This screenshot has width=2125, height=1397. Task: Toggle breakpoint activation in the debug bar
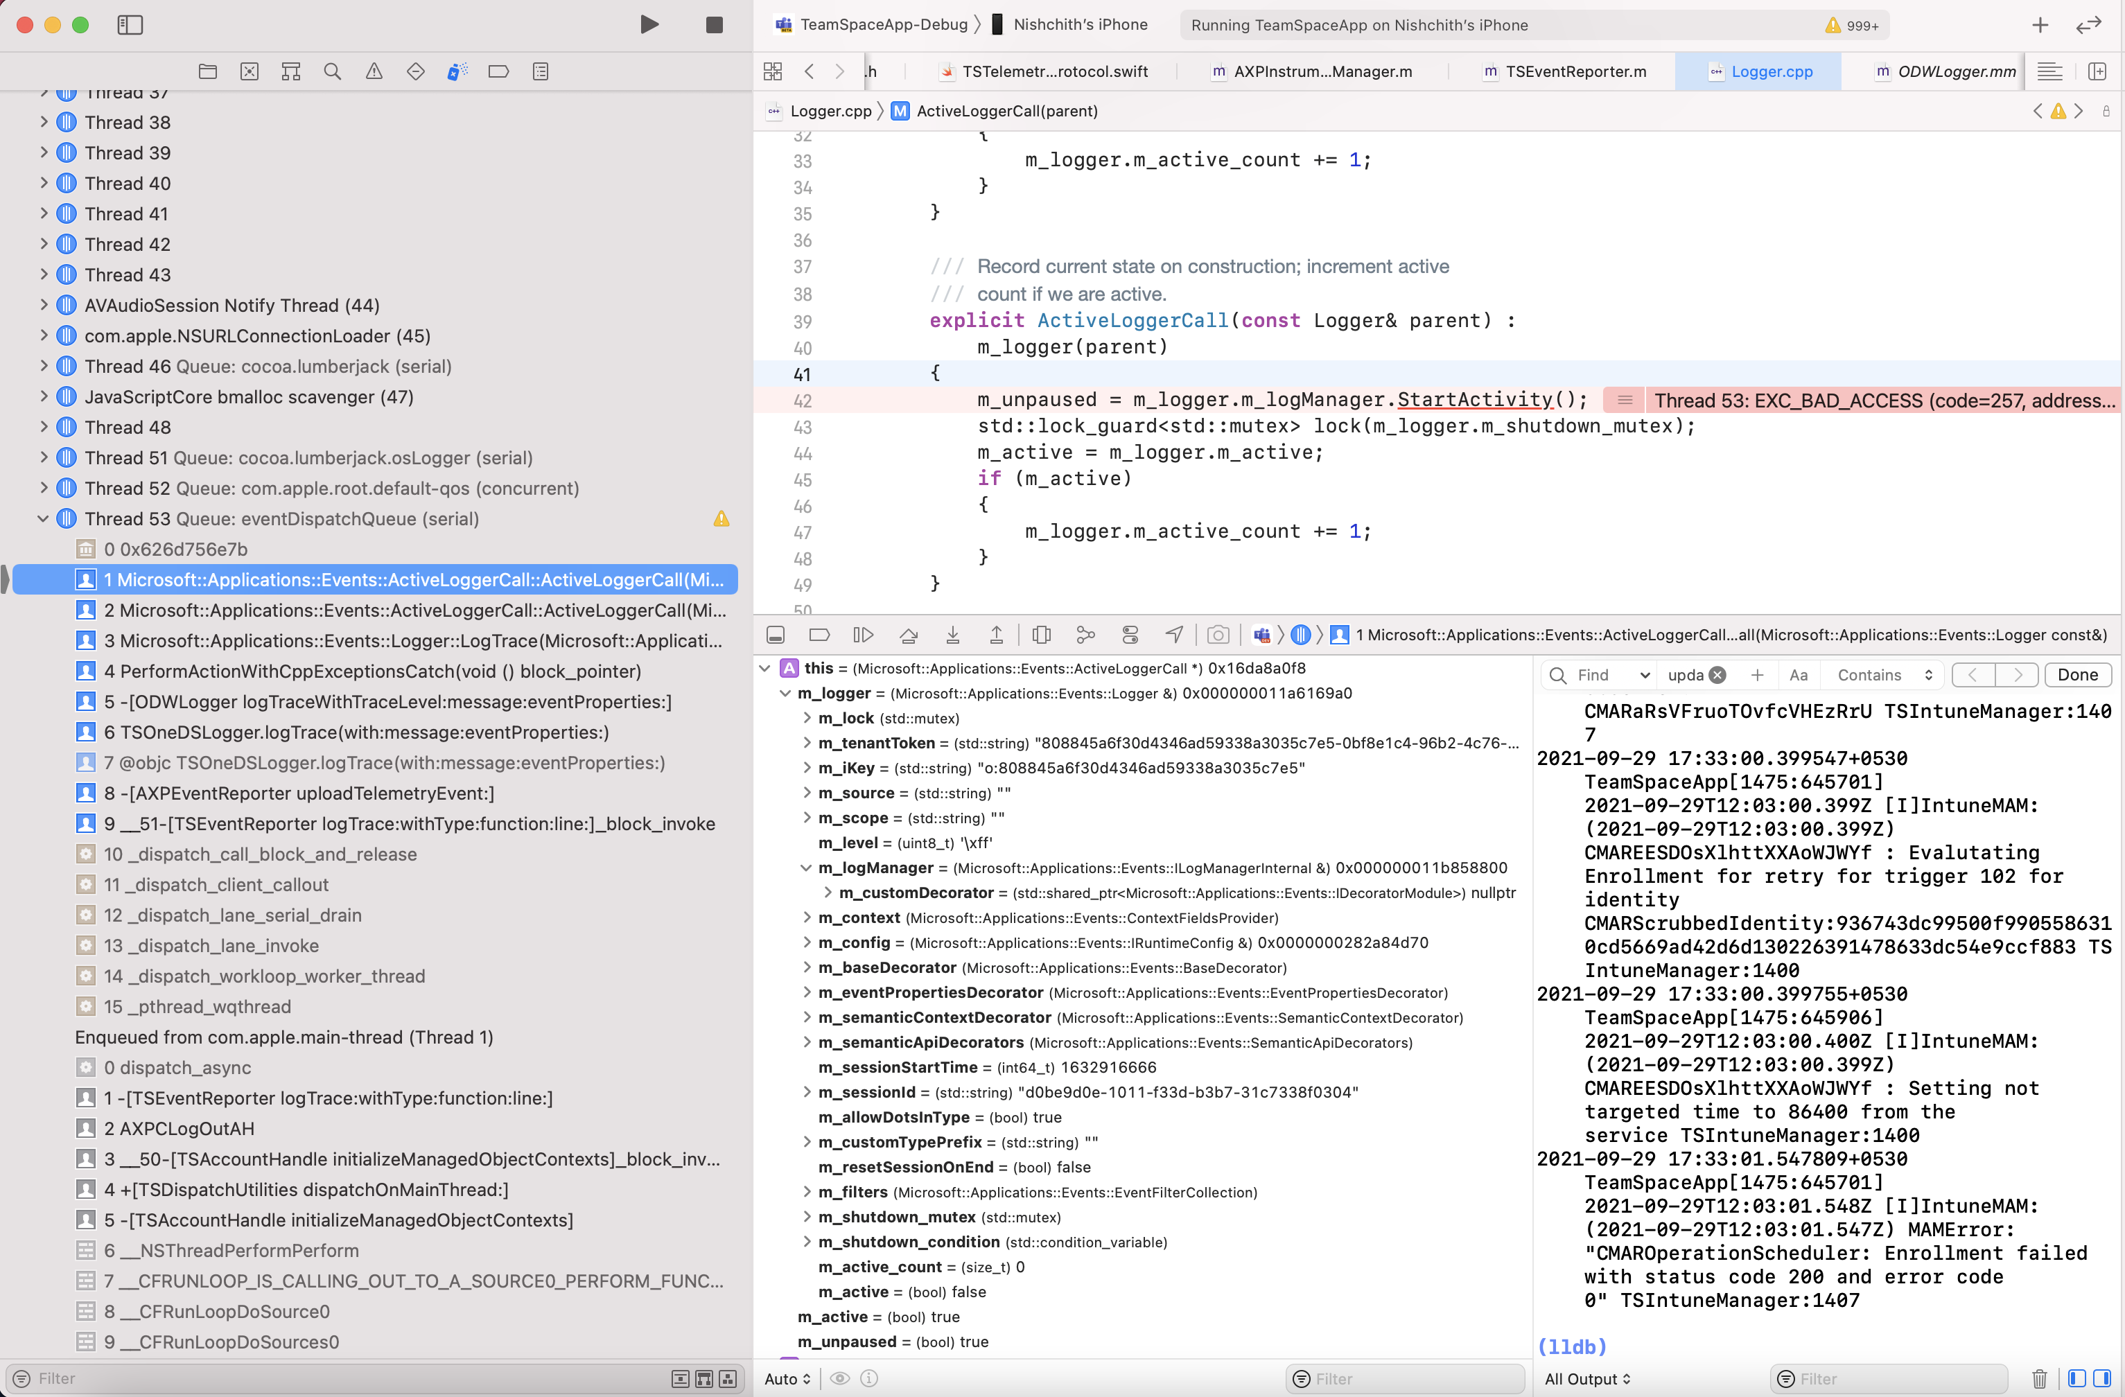click(820, 635)
